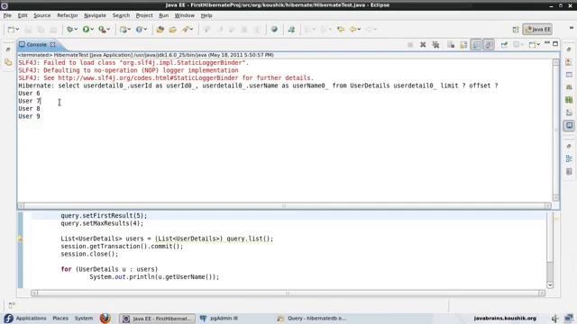Click the green Run button icon
Image resolution: width=577 pixels, height=324 pixels.
[86, 30]
